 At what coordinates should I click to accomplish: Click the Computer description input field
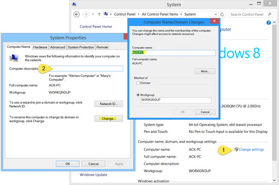pyautogui.click(x=86, y=69)
